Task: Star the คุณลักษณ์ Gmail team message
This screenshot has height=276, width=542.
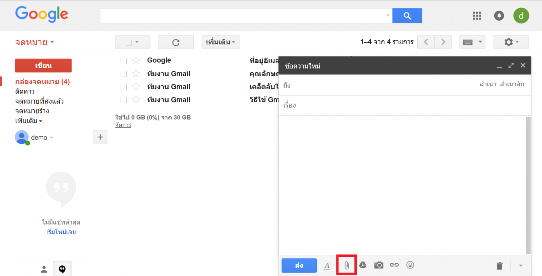Action: pyautogui.click(x=136, y=73)
